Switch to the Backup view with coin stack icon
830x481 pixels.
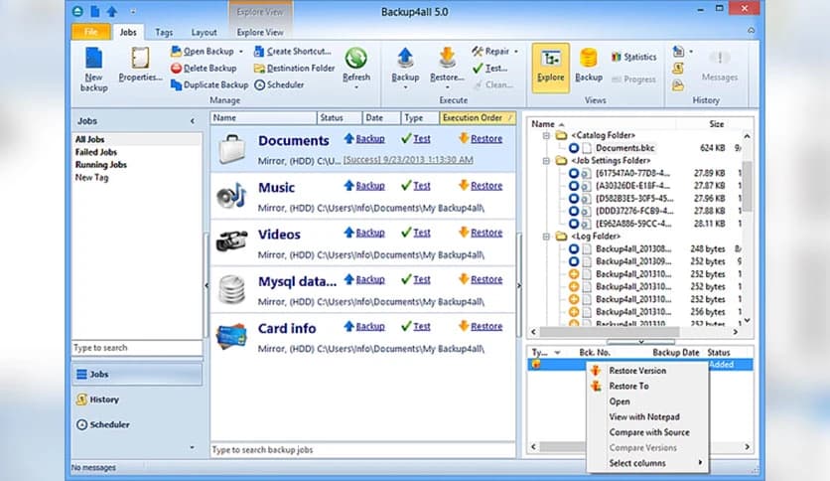pyautogui.click(x=589, y=66)
